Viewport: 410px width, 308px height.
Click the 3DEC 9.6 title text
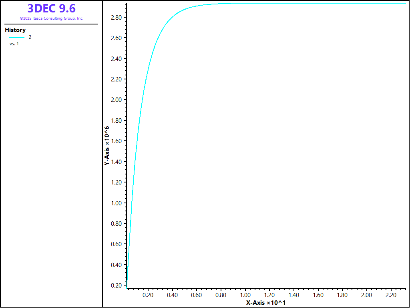click(51, 8)
